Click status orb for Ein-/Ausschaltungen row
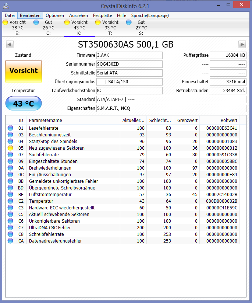This screenshot has height=303, width=252. pyautogui.click(x=10, y=174)
